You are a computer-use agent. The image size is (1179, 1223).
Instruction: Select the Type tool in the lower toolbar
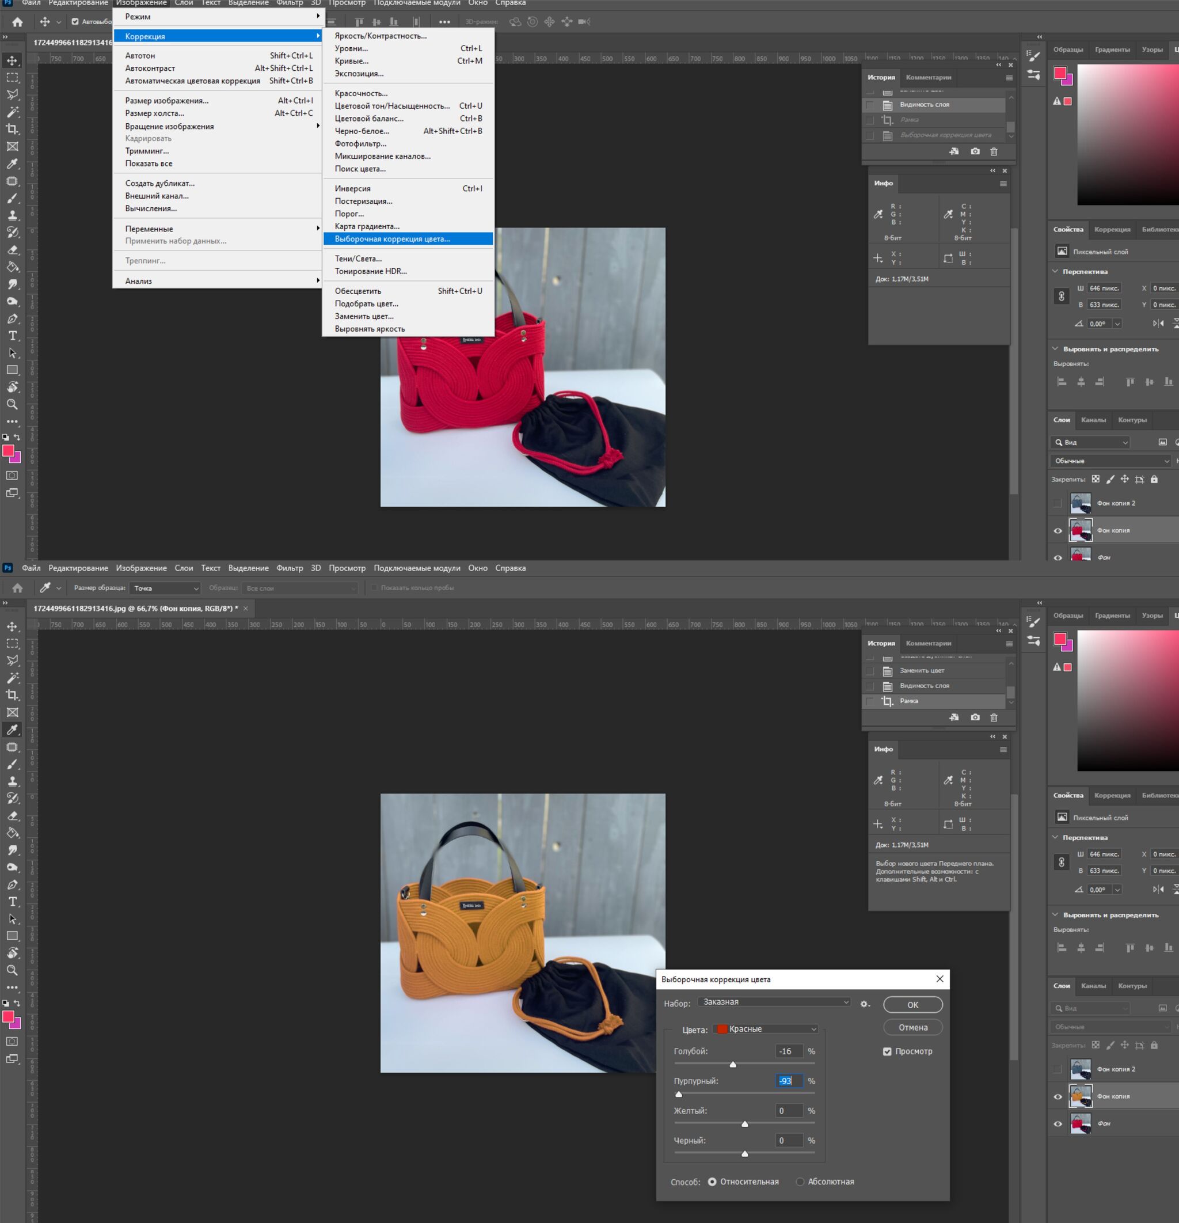pos(13,902)
